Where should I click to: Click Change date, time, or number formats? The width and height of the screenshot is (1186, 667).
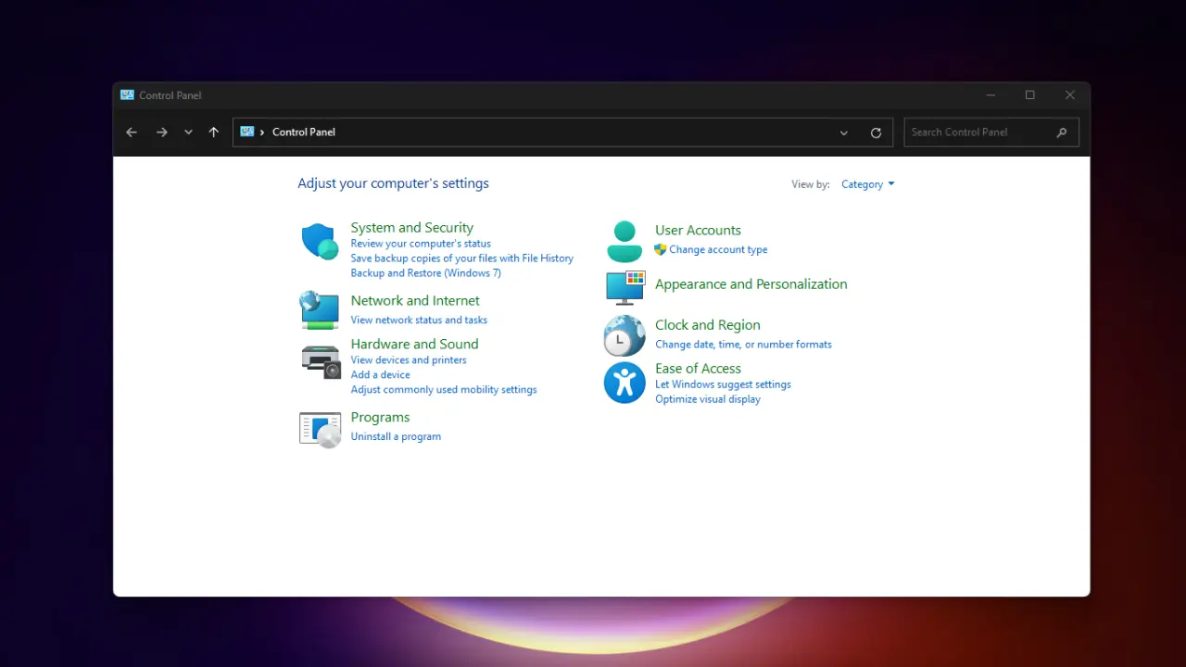click(x=743, y=345)
